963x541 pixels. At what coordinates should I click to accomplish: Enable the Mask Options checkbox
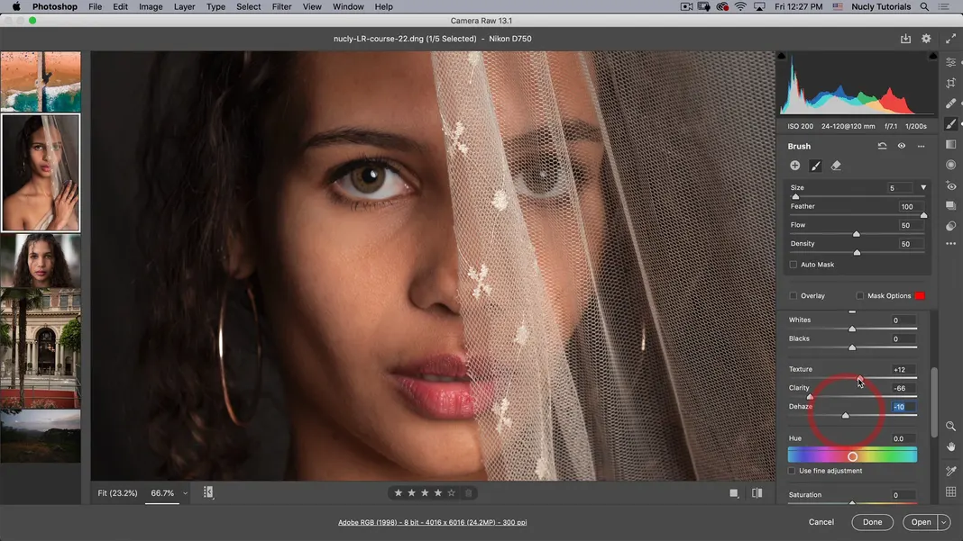[x=860, y=295]
